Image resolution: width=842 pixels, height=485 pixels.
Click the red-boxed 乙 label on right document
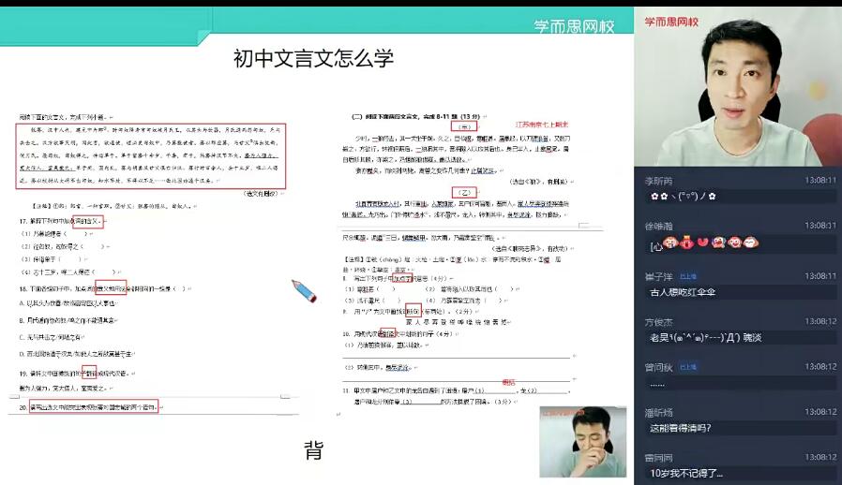464,192
